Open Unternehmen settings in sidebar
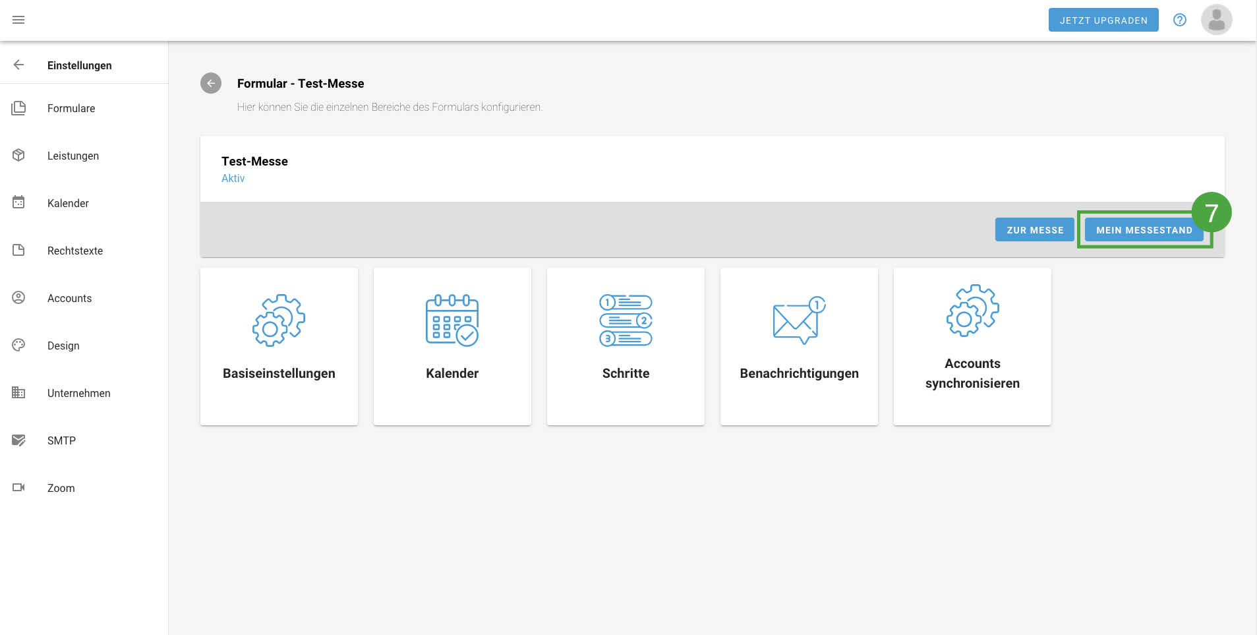1257x635 pixels. [x=78, y=393]
